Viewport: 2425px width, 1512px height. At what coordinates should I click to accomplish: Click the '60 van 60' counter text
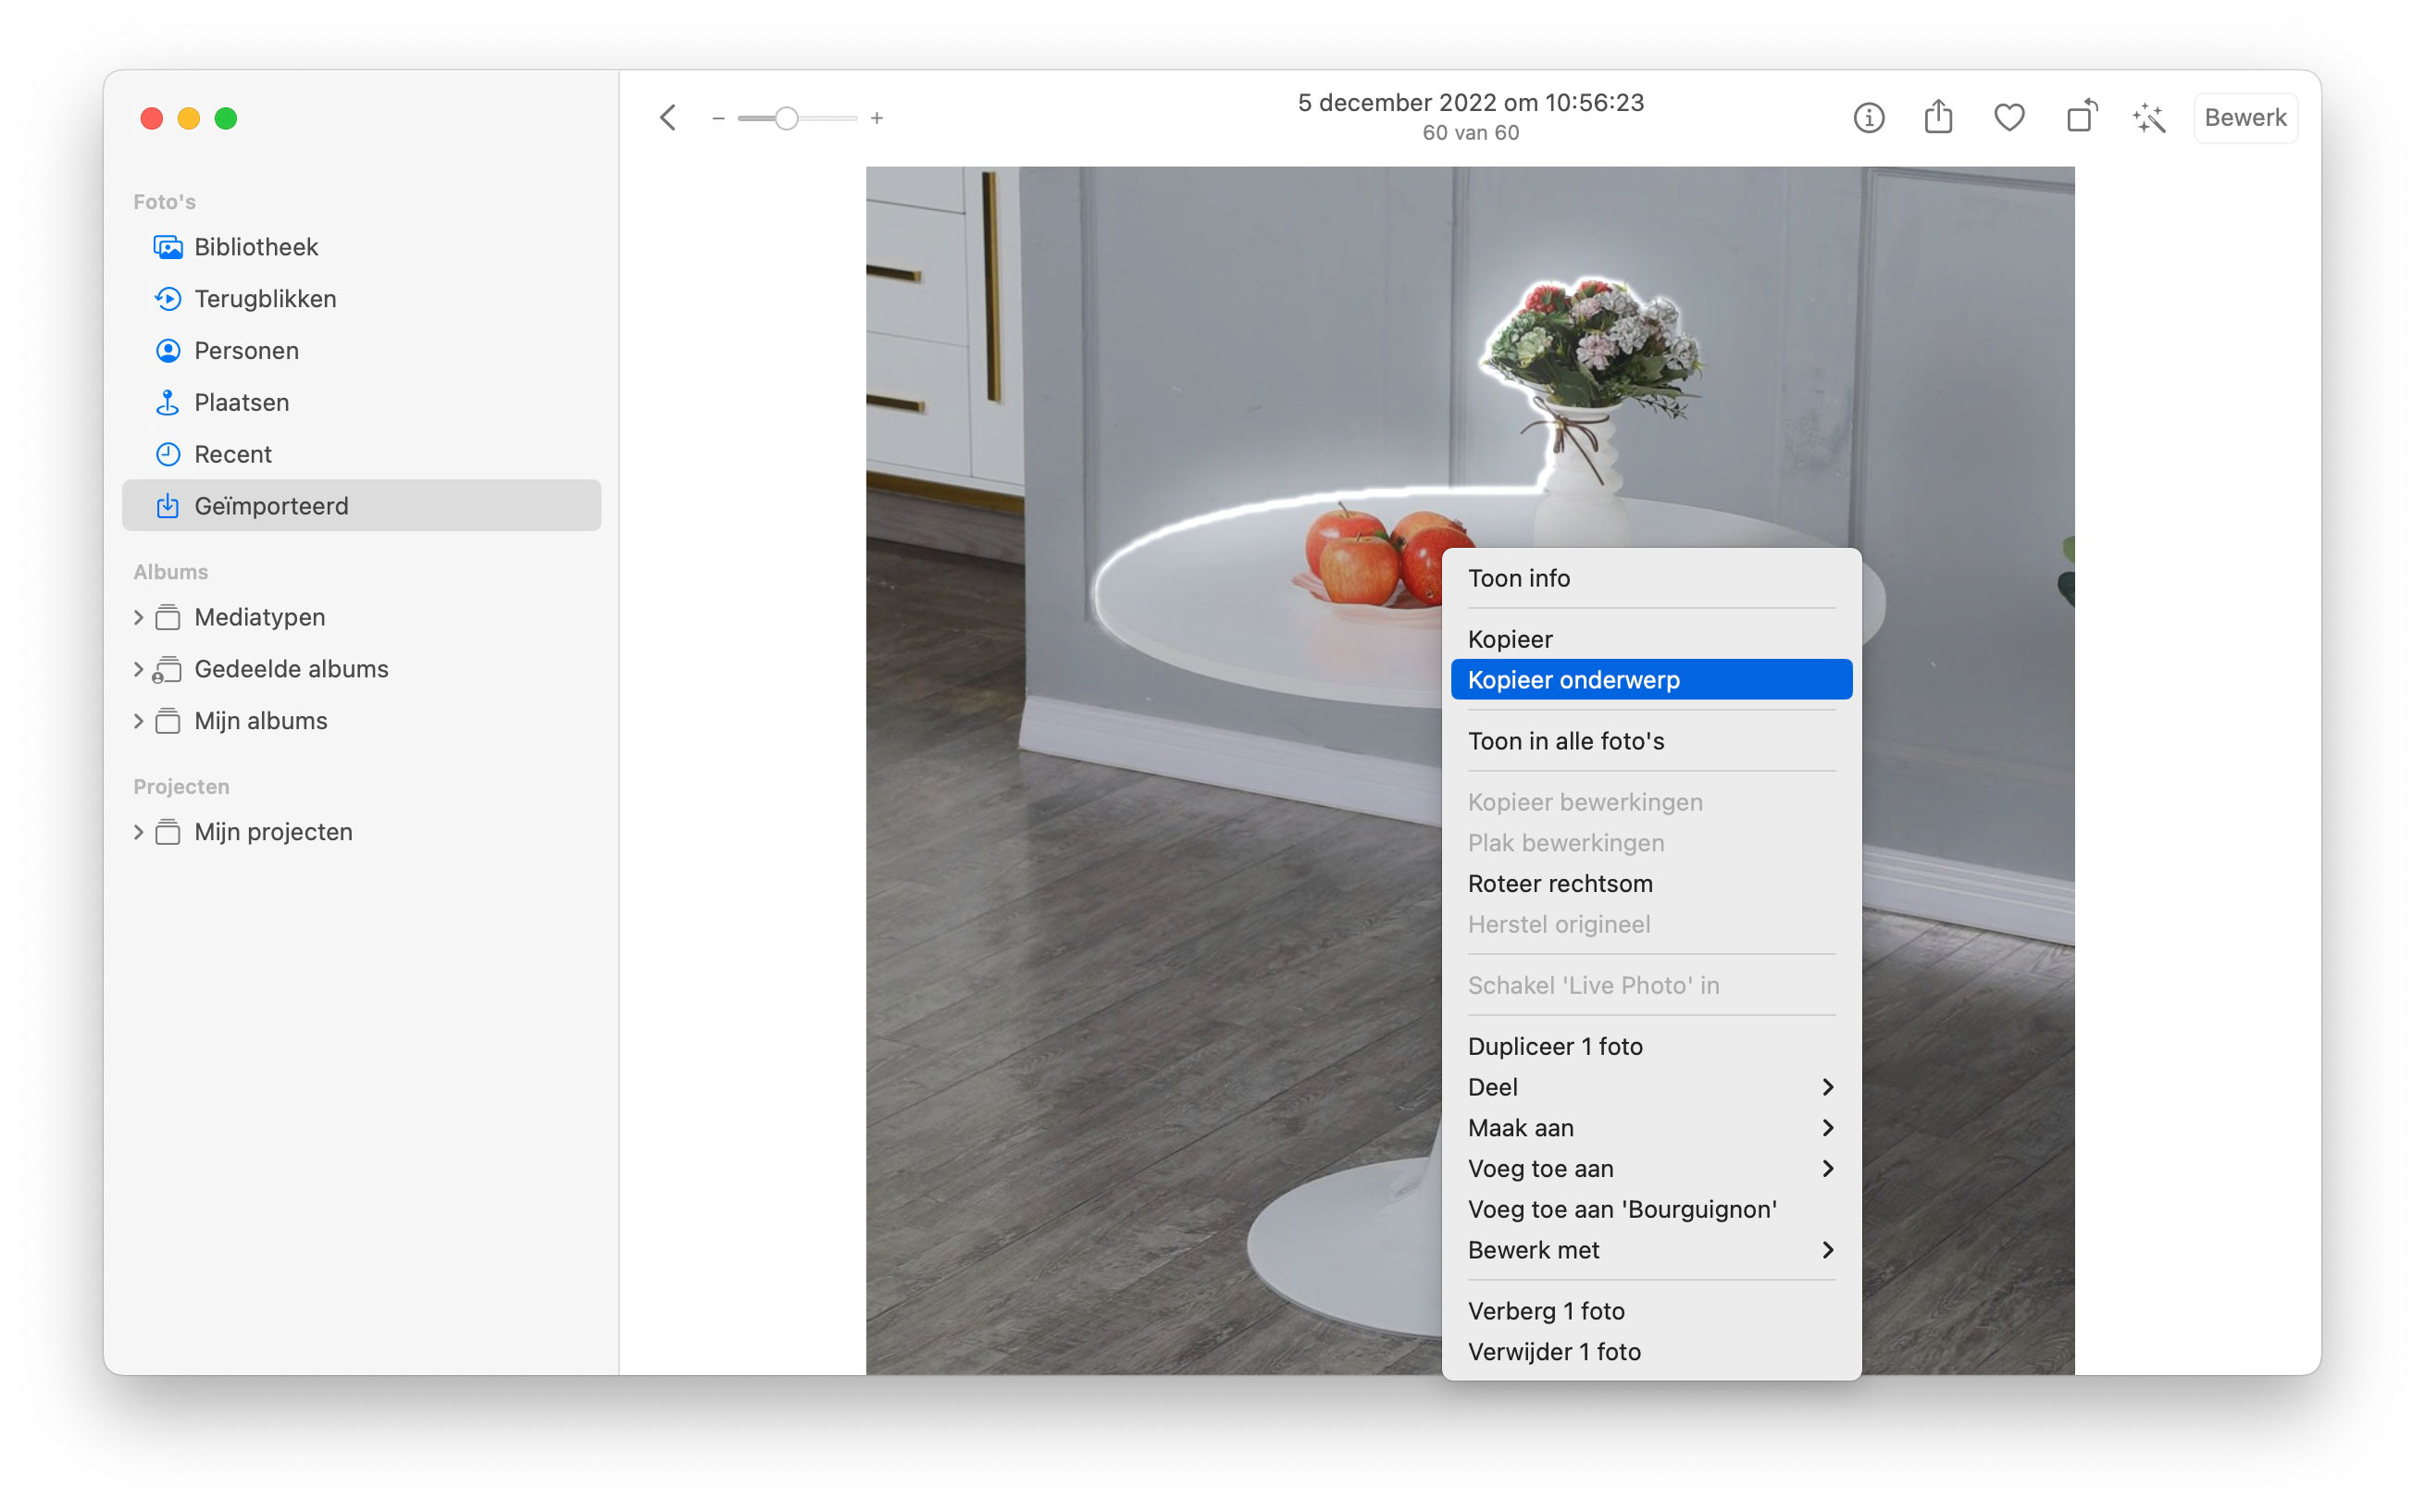(x=1471, y=133)
